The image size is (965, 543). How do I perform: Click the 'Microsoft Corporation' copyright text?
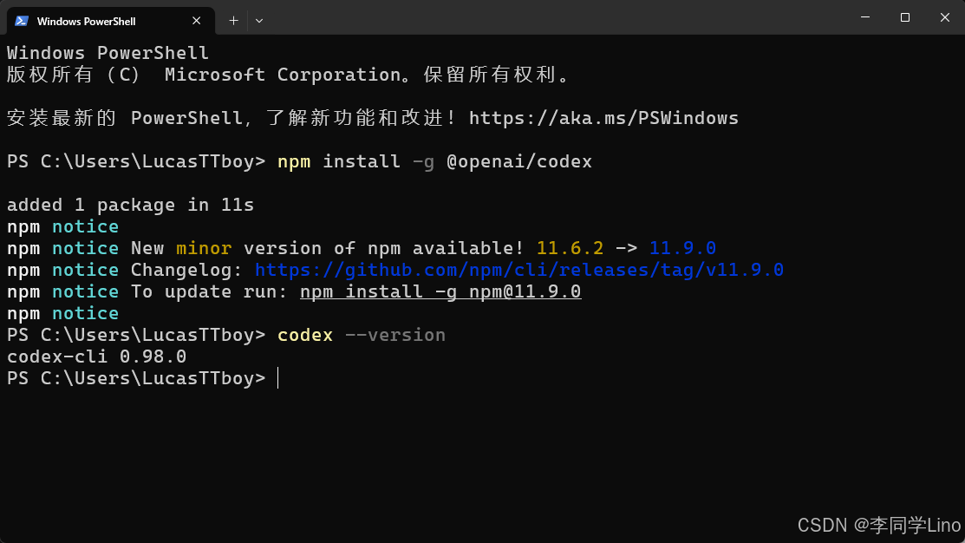click(283, 75)
